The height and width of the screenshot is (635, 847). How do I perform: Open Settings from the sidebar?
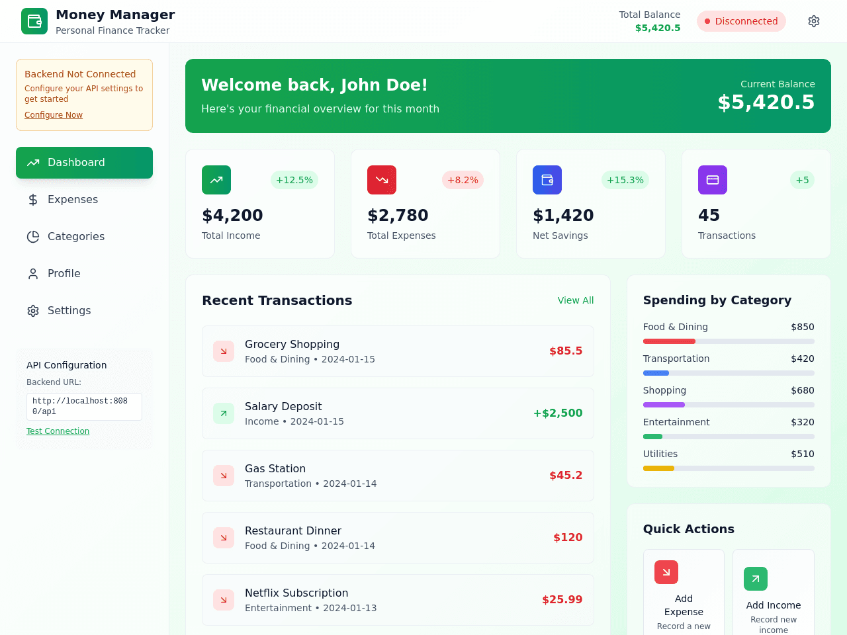[x=84, y=311]
